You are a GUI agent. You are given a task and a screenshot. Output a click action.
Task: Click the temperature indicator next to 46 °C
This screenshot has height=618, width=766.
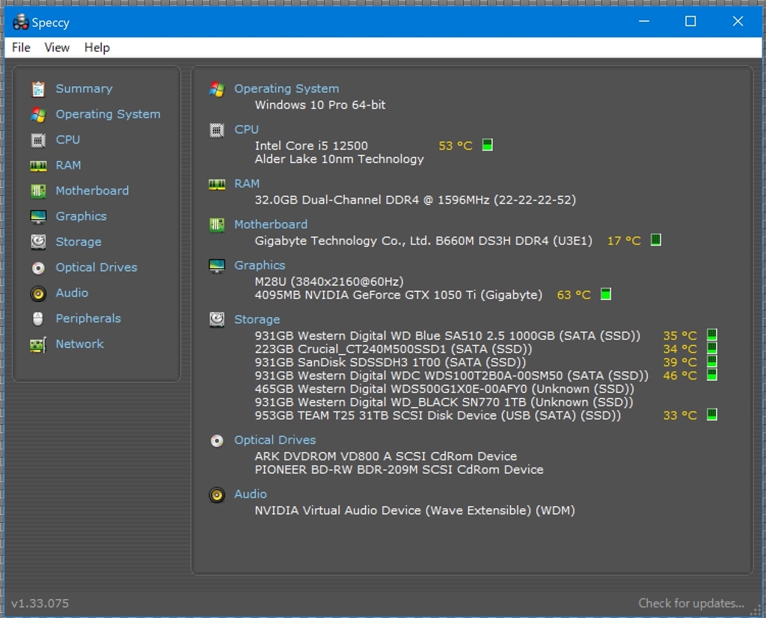tap(712, 375)
